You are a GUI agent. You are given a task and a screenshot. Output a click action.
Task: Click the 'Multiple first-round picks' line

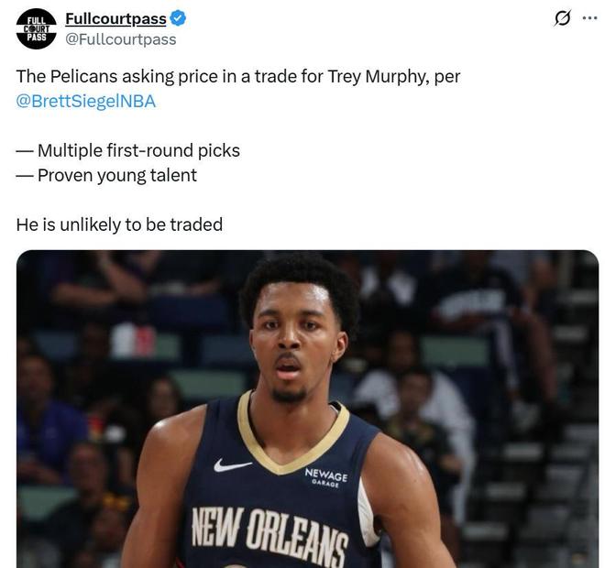127,150
